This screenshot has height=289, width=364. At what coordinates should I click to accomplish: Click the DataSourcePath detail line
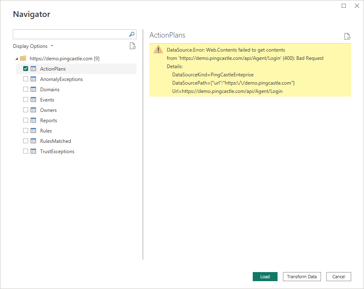click(x=234, y=83)
